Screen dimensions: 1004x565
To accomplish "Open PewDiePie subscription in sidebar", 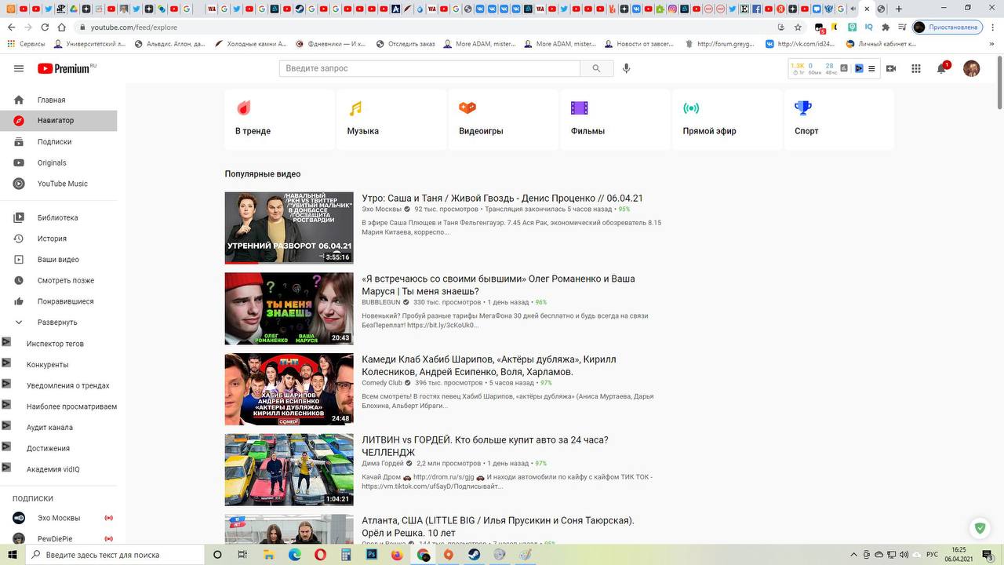I will 59,538.
